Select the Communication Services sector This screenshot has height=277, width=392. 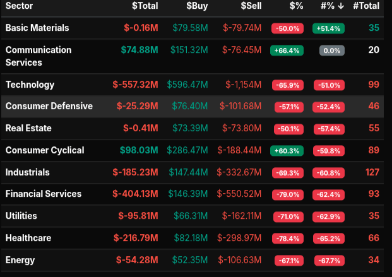[x=38, y=56]
